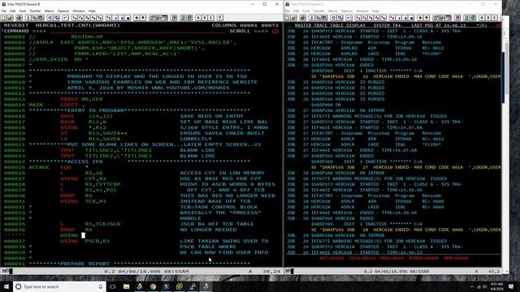Click the COMMAND ===> input line
The width and height of the screenshot is (520, 292).
137,31
